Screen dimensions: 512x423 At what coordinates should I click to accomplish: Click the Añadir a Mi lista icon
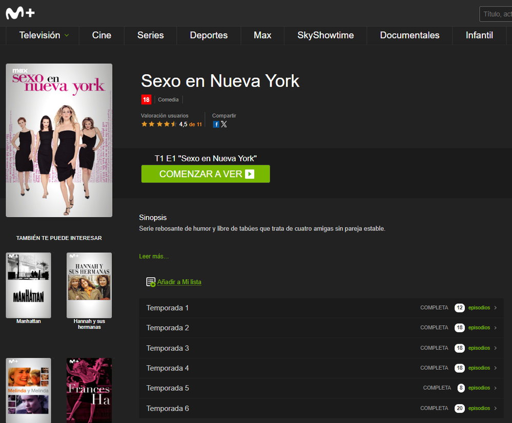click(151, 282)
